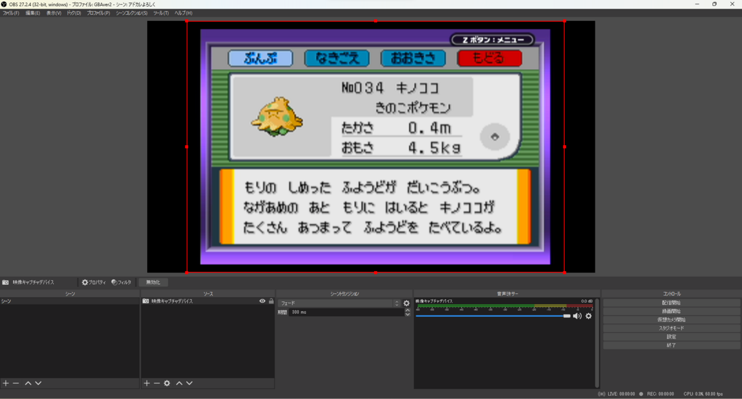Open the ヘルプ(H) menu
742x399 pixels.
pos(183,13)
